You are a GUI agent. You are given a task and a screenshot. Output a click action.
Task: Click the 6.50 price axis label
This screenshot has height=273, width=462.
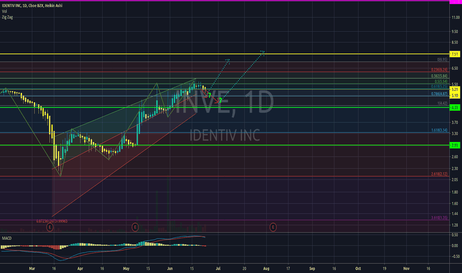(455, 68)
